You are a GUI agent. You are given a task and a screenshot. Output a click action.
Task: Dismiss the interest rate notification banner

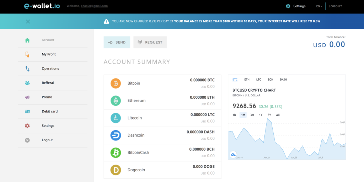point(28,22)
